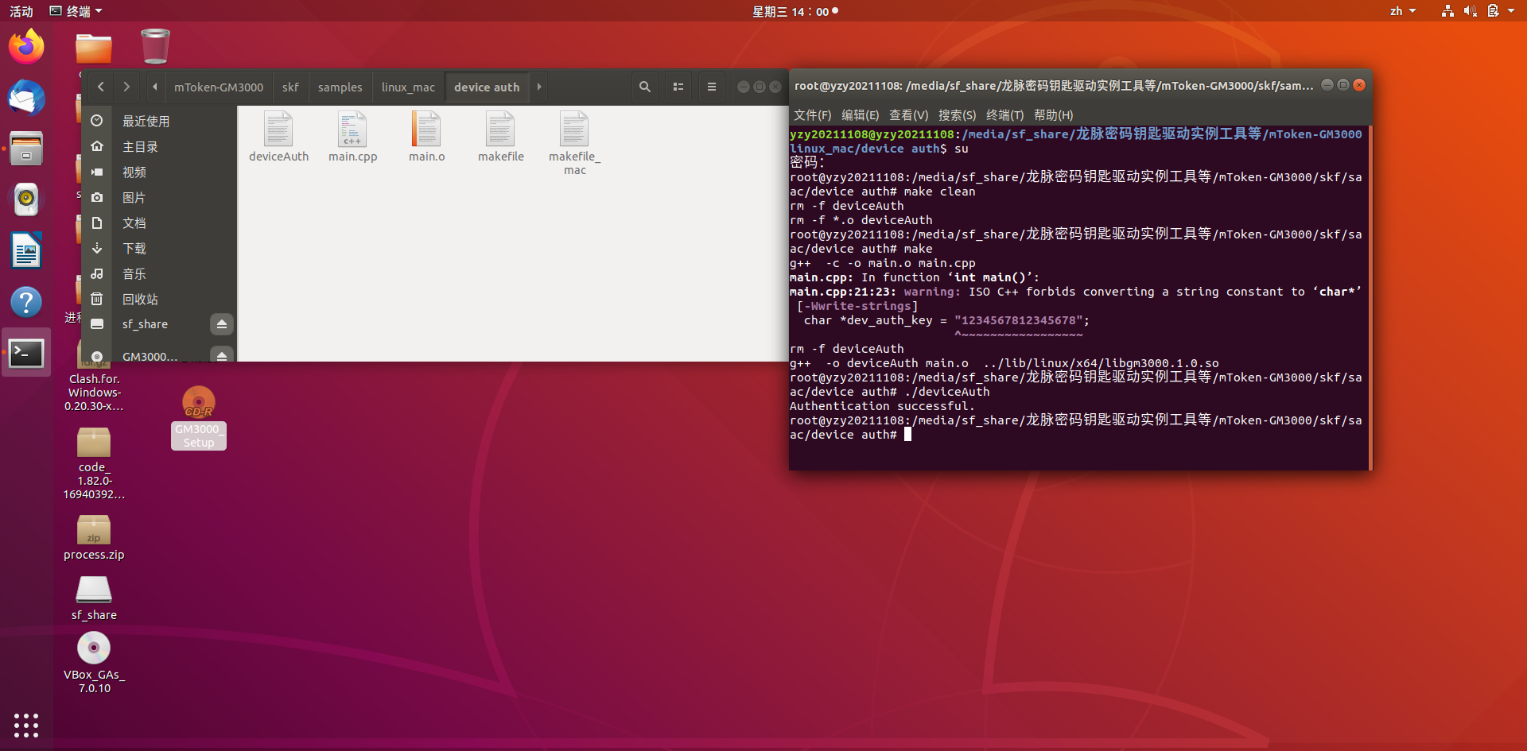
Task: Open the 帮助(H) menu in terminal
Action: (x=1053, y=115)
